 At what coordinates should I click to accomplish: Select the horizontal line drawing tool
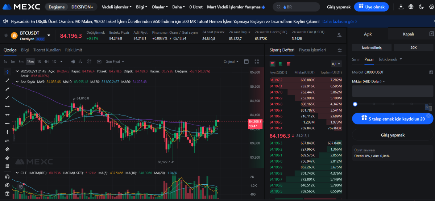tap(7, 106)
